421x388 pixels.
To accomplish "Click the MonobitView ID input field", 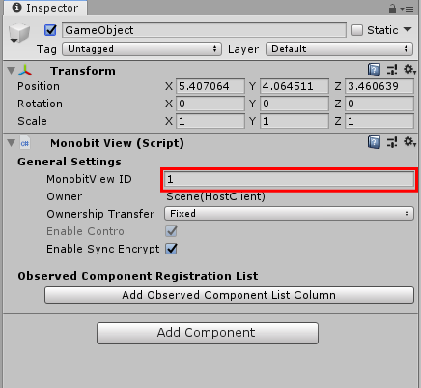I will 289,179.
